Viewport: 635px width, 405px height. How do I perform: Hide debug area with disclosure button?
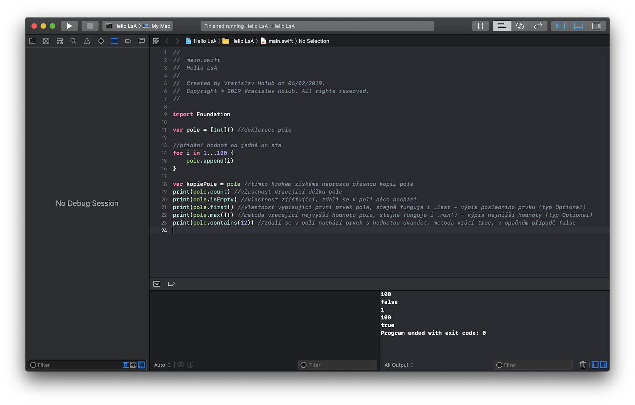coord(157,284)
